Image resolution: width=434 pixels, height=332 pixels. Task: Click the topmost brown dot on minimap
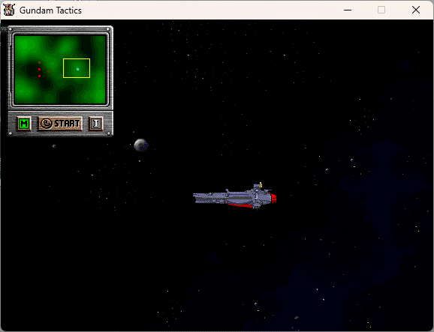point(40,63)
